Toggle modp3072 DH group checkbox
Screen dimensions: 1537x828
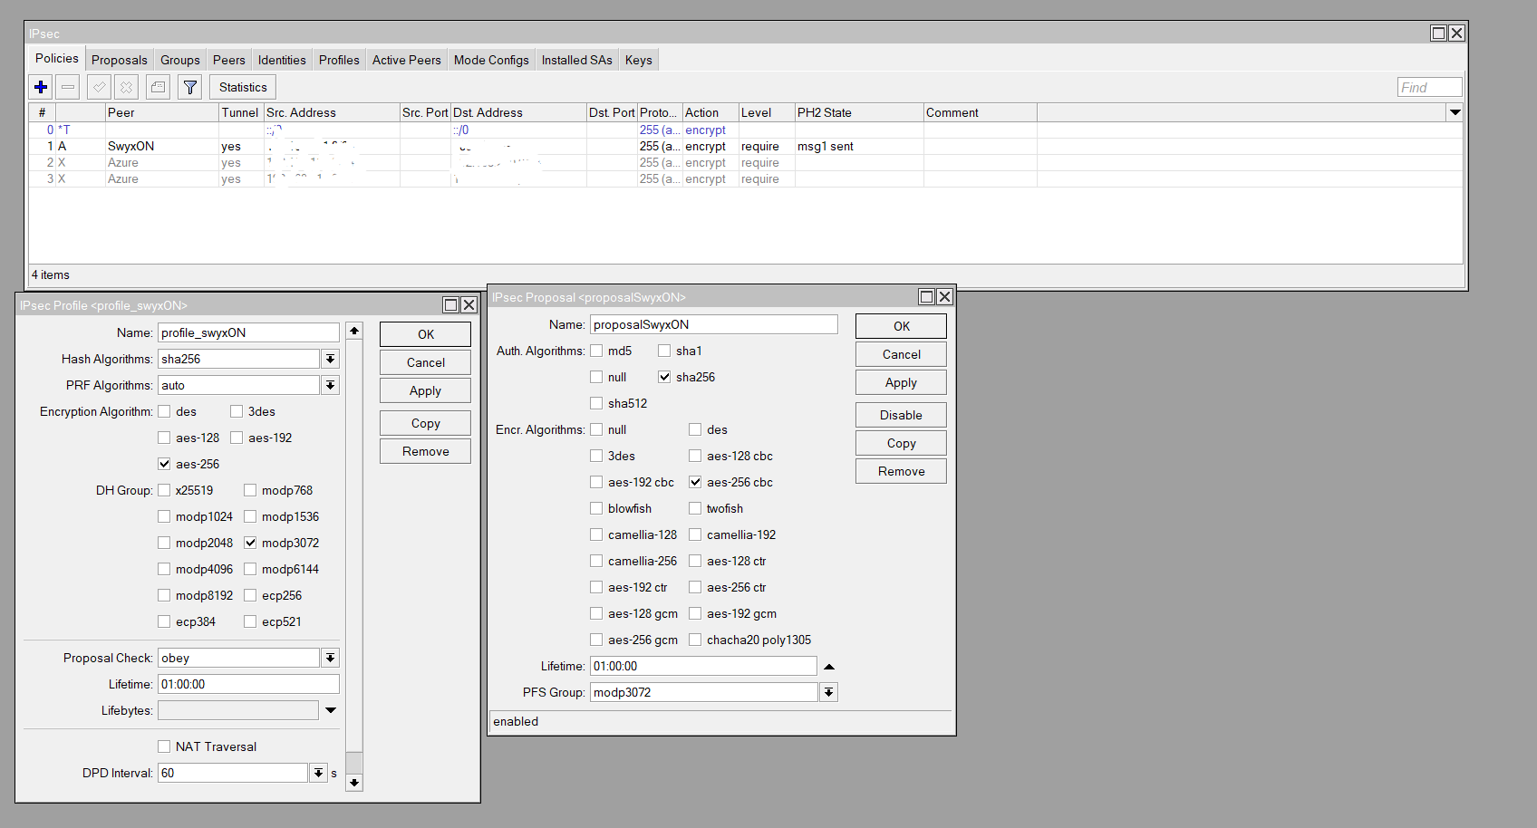pos(250,543)
